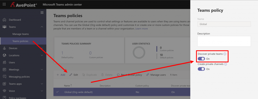Collapse the Teams section chevron
258x99 pixels.
(x=42, y=27)
